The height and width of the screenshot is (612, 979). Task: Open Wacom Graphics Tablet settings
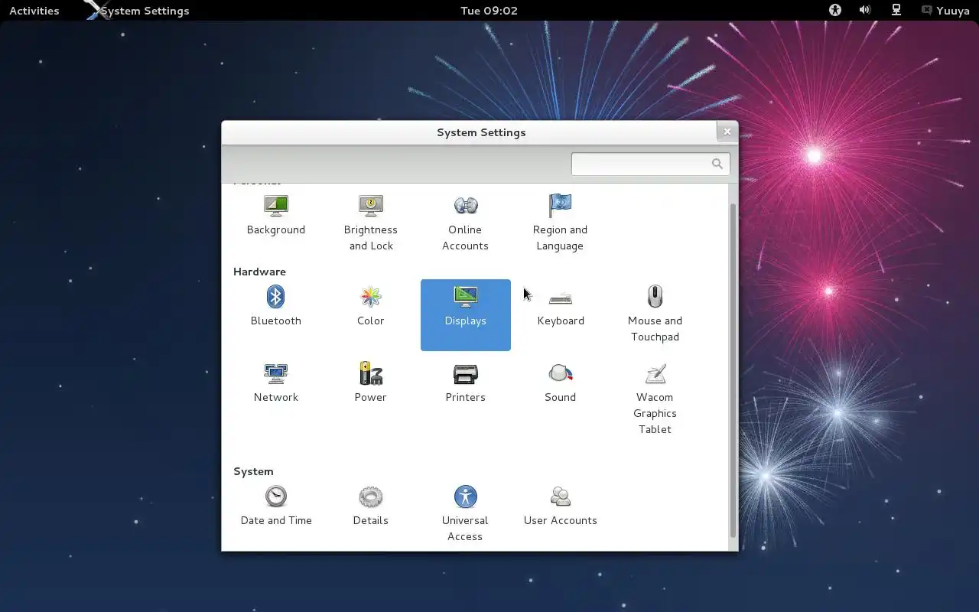(x=655, y=399)
